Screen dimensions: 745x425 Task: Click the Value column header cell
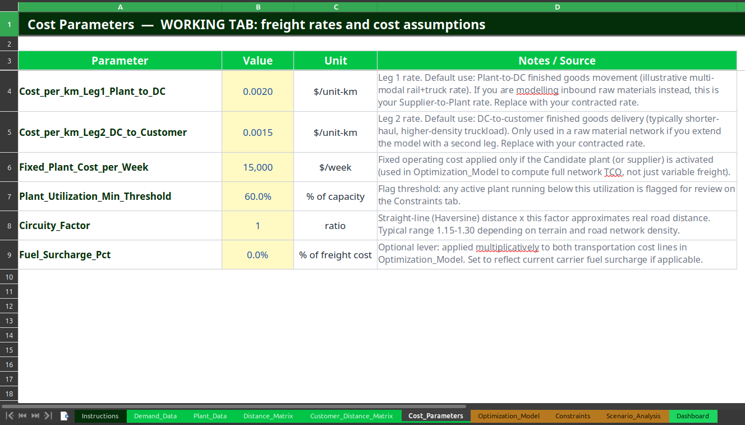coord(257,61)
